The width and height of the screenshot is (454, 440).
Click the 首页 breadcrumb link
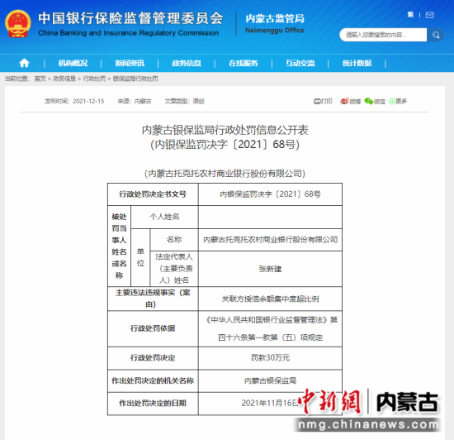(40, 79)
